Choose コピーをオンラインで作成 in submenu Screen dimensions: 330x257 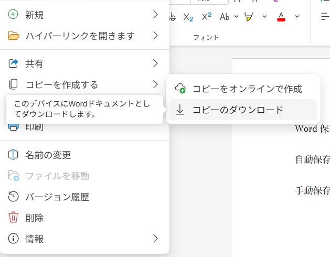(243, 89)
